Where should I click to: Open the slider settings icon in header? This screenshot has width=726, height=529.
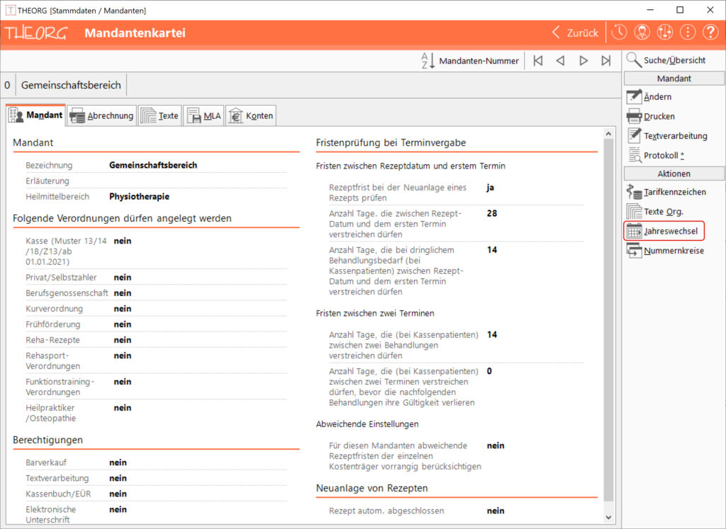[665, 33]
